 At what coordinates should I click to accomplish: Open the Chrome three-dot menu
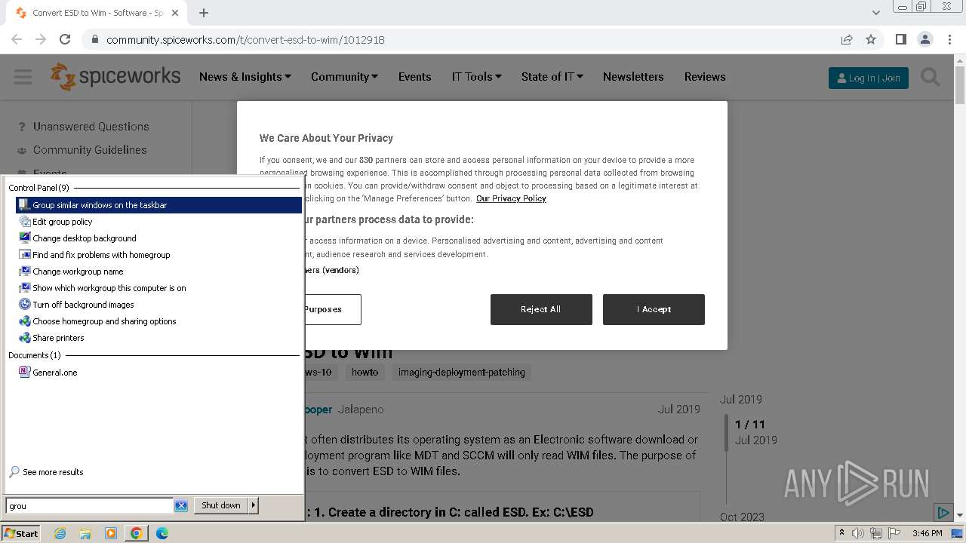pyautogui.click(x=949, y=39)
